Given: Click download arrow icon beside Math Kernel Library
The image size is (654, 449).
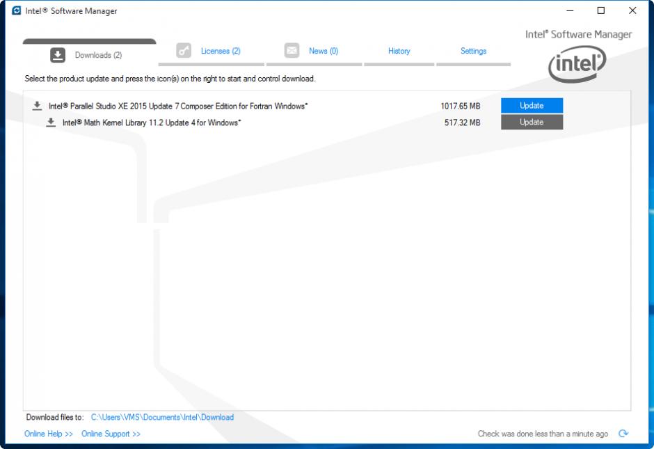Looking at the screenshot, I should pyautogui.click(x=51, y=123).
